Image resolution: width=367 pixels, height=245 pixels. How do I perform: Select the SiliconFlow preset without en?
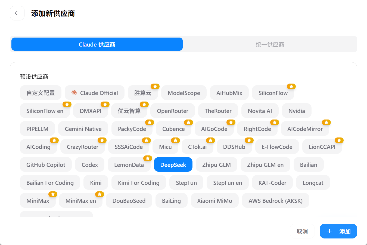click(273, 93)
